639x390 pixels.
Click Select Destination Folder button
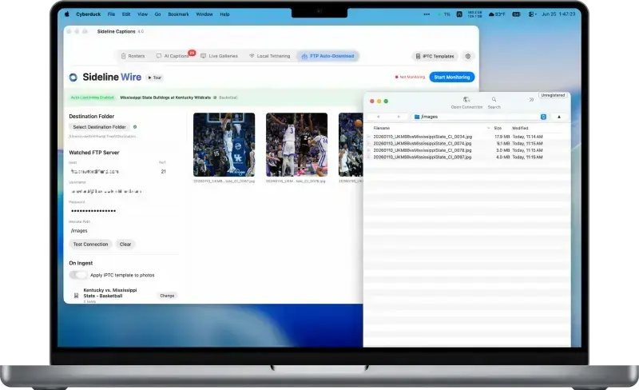(99, 127)
